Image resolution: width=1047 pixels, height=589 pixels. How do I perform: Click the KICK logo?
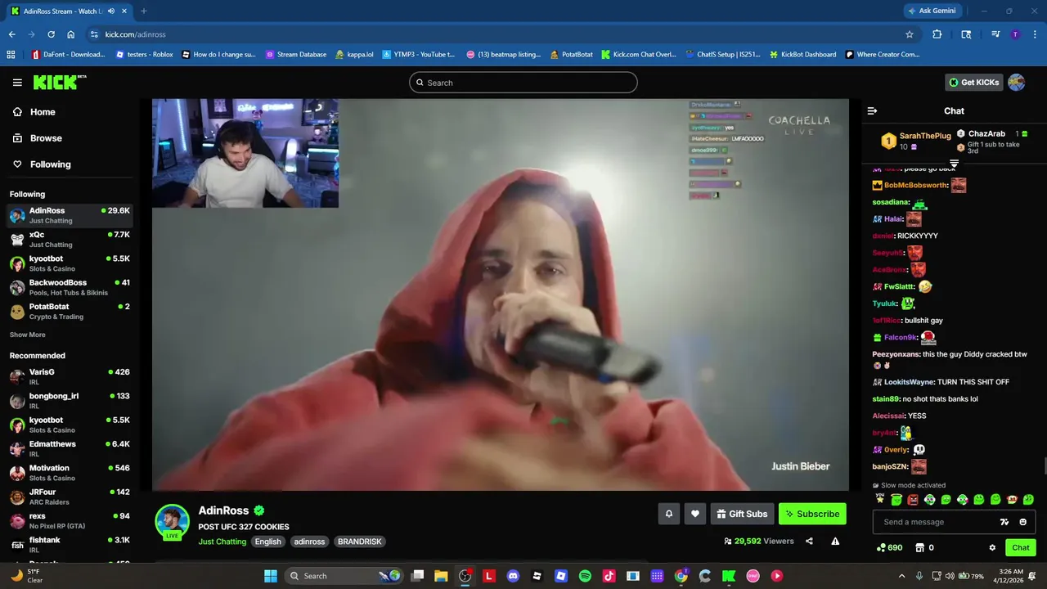(x=59, y=82)
